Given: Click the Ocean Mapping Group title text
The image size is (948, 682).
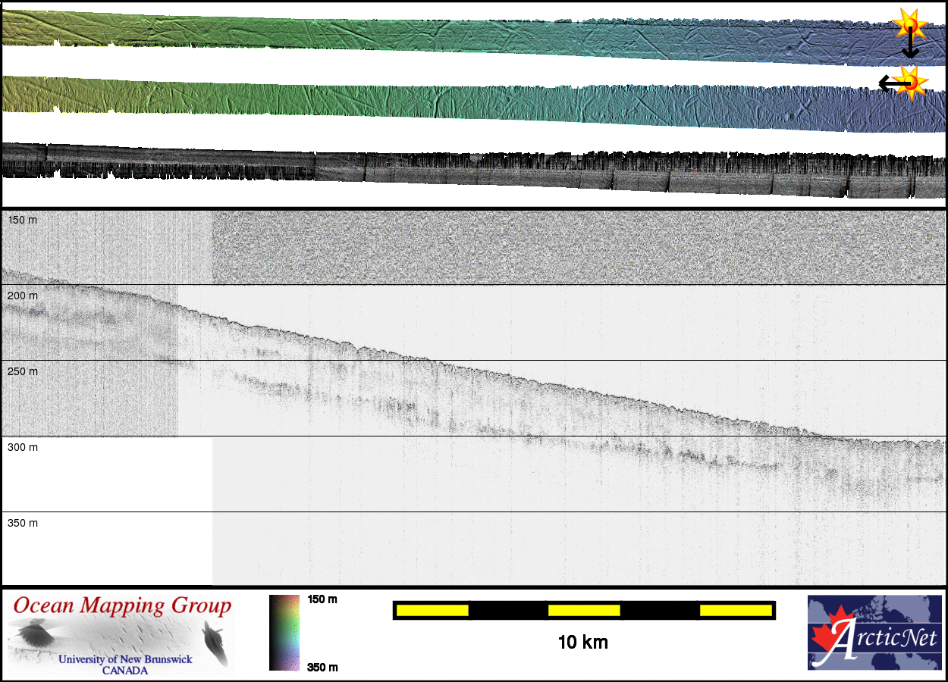Looking at the screenshot, I should (x=122, y=606).
